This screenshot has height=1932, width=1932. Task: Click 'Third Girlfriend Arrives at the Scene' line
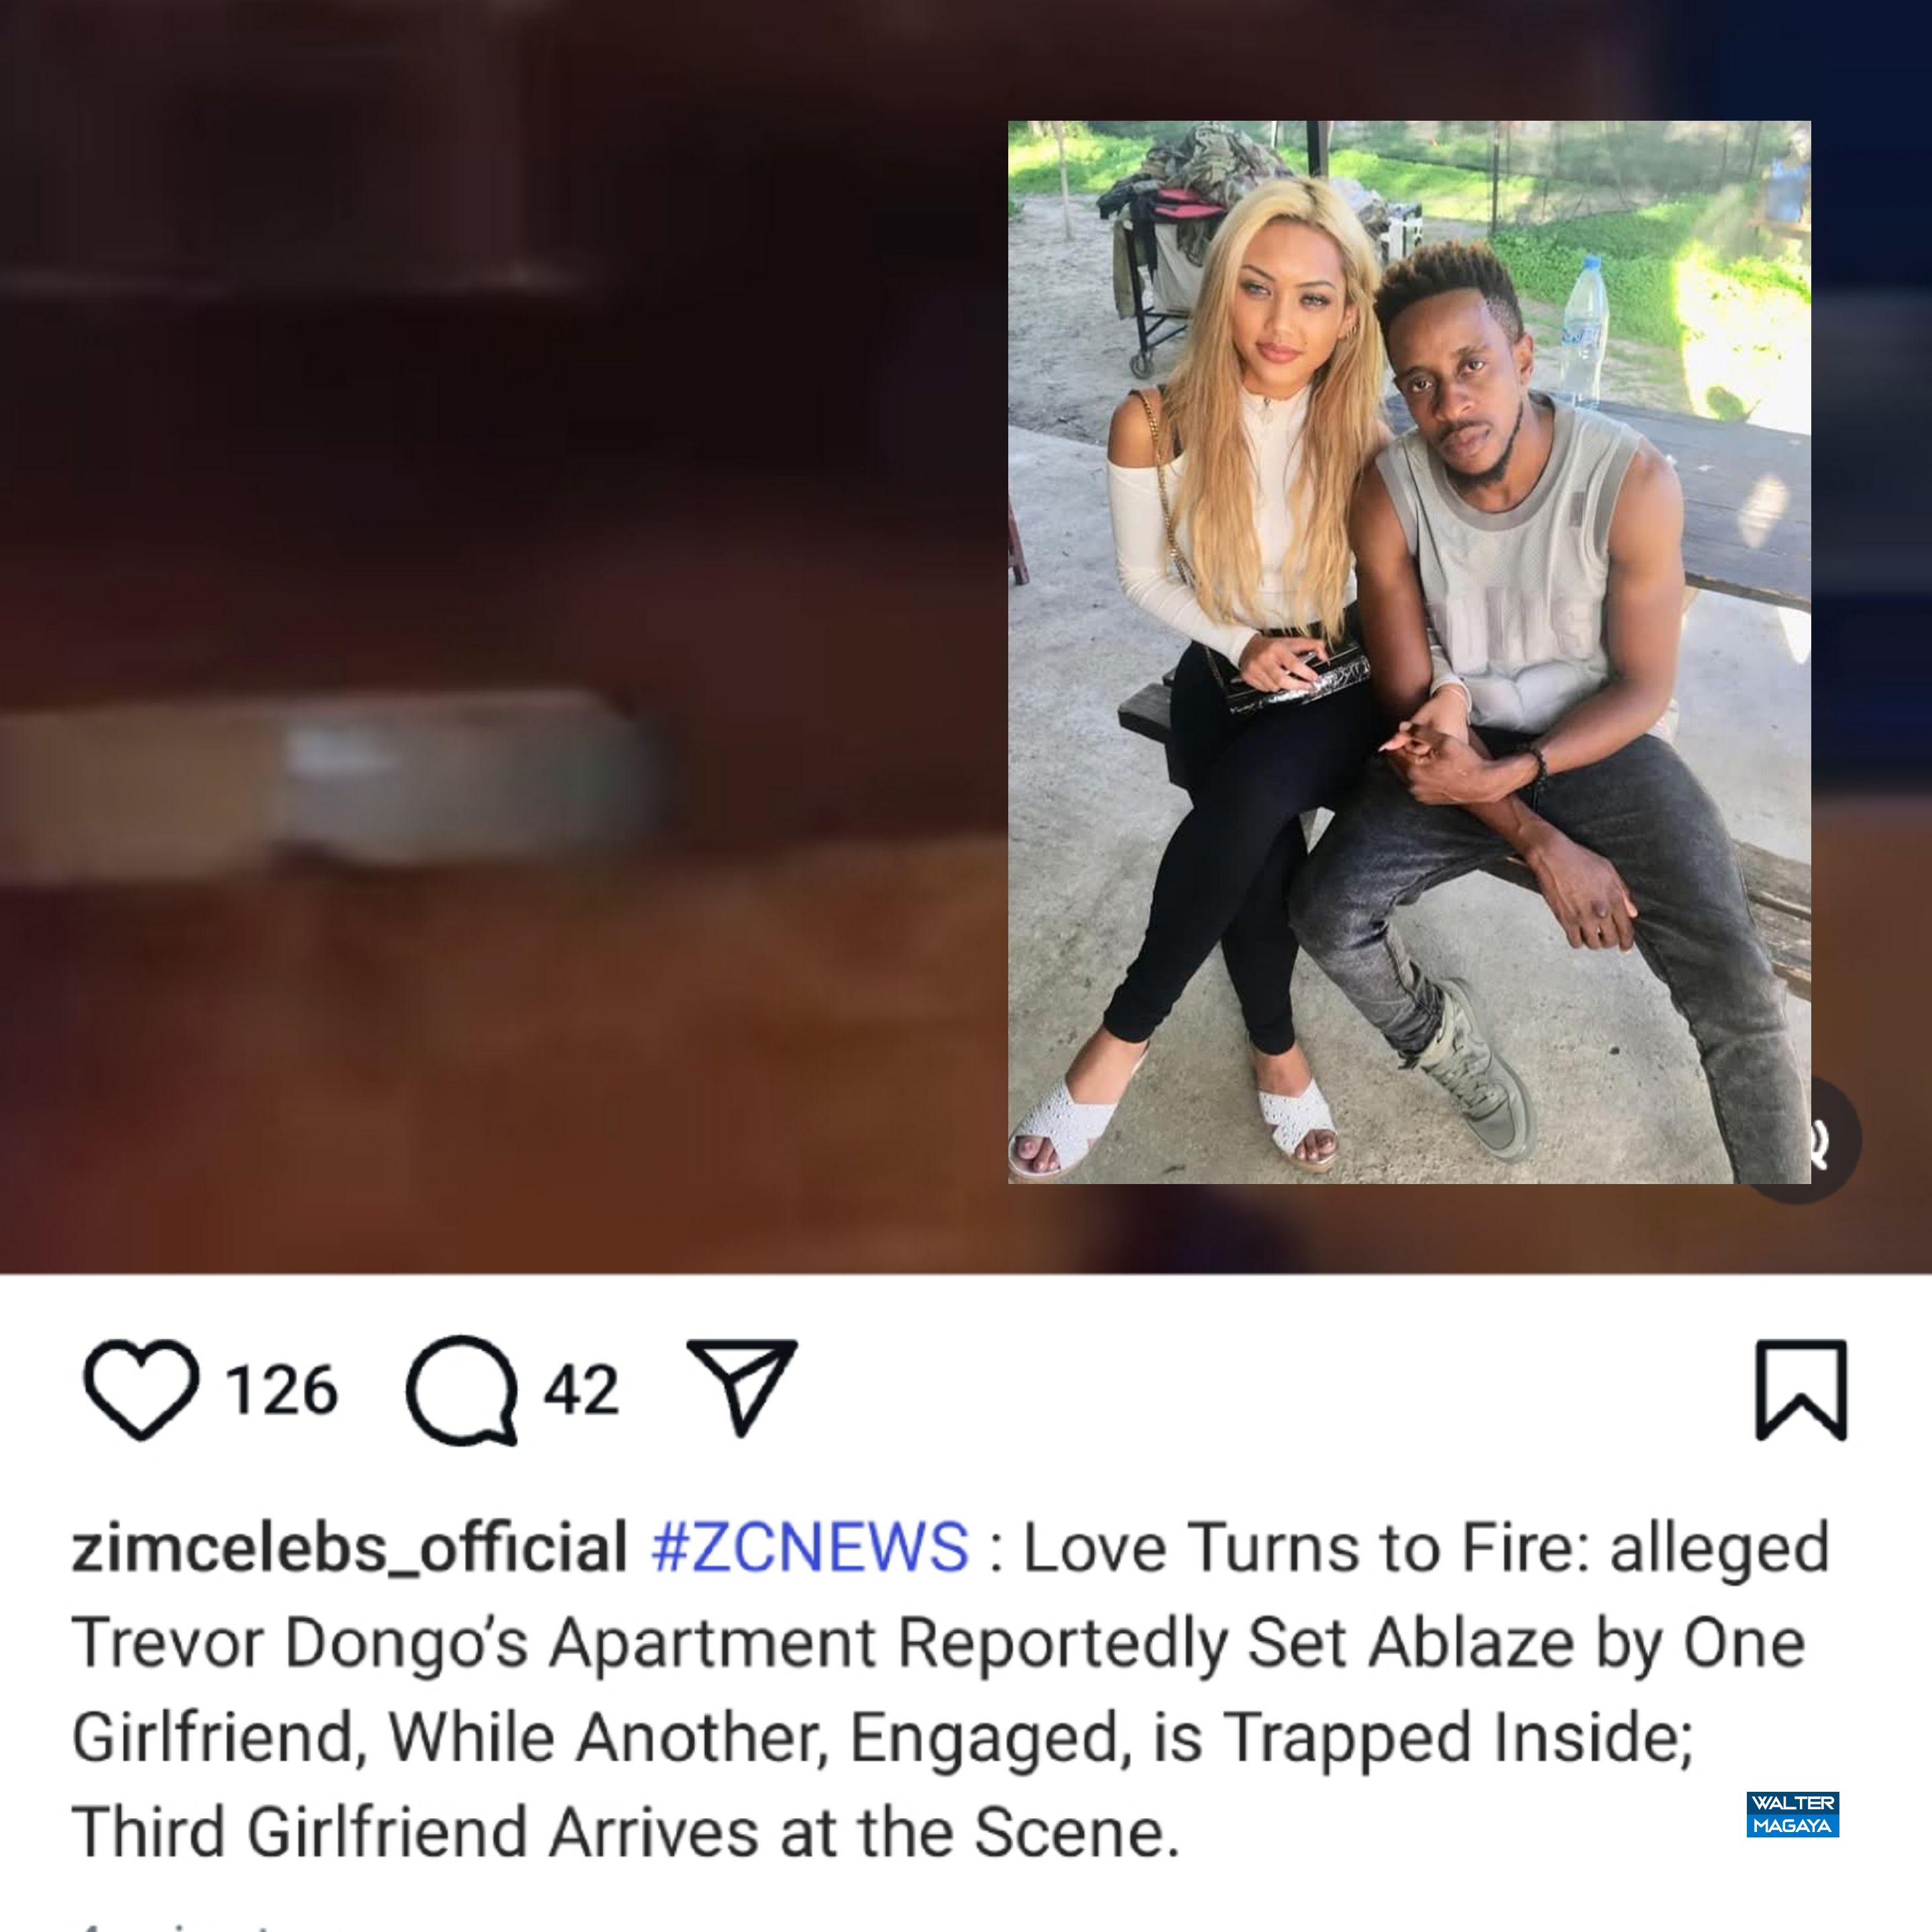(626, 1833)
